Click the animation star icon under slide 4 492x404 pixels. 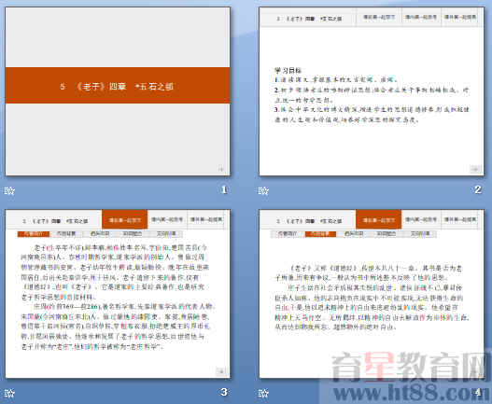point(263,393)
